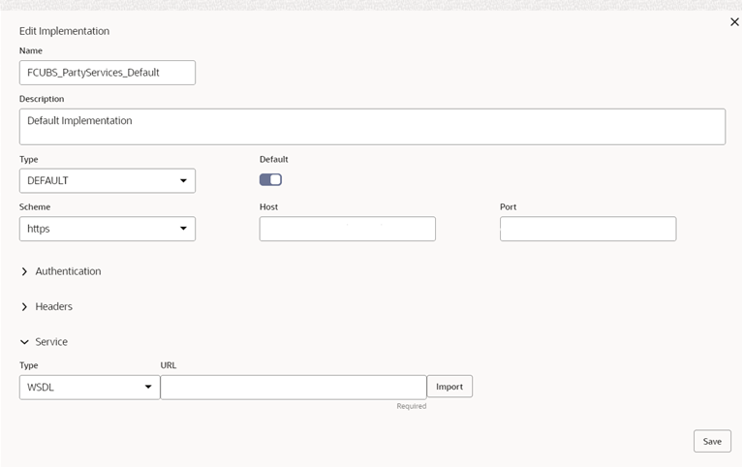Expand the Headers section chevron

tap(24, 307)
